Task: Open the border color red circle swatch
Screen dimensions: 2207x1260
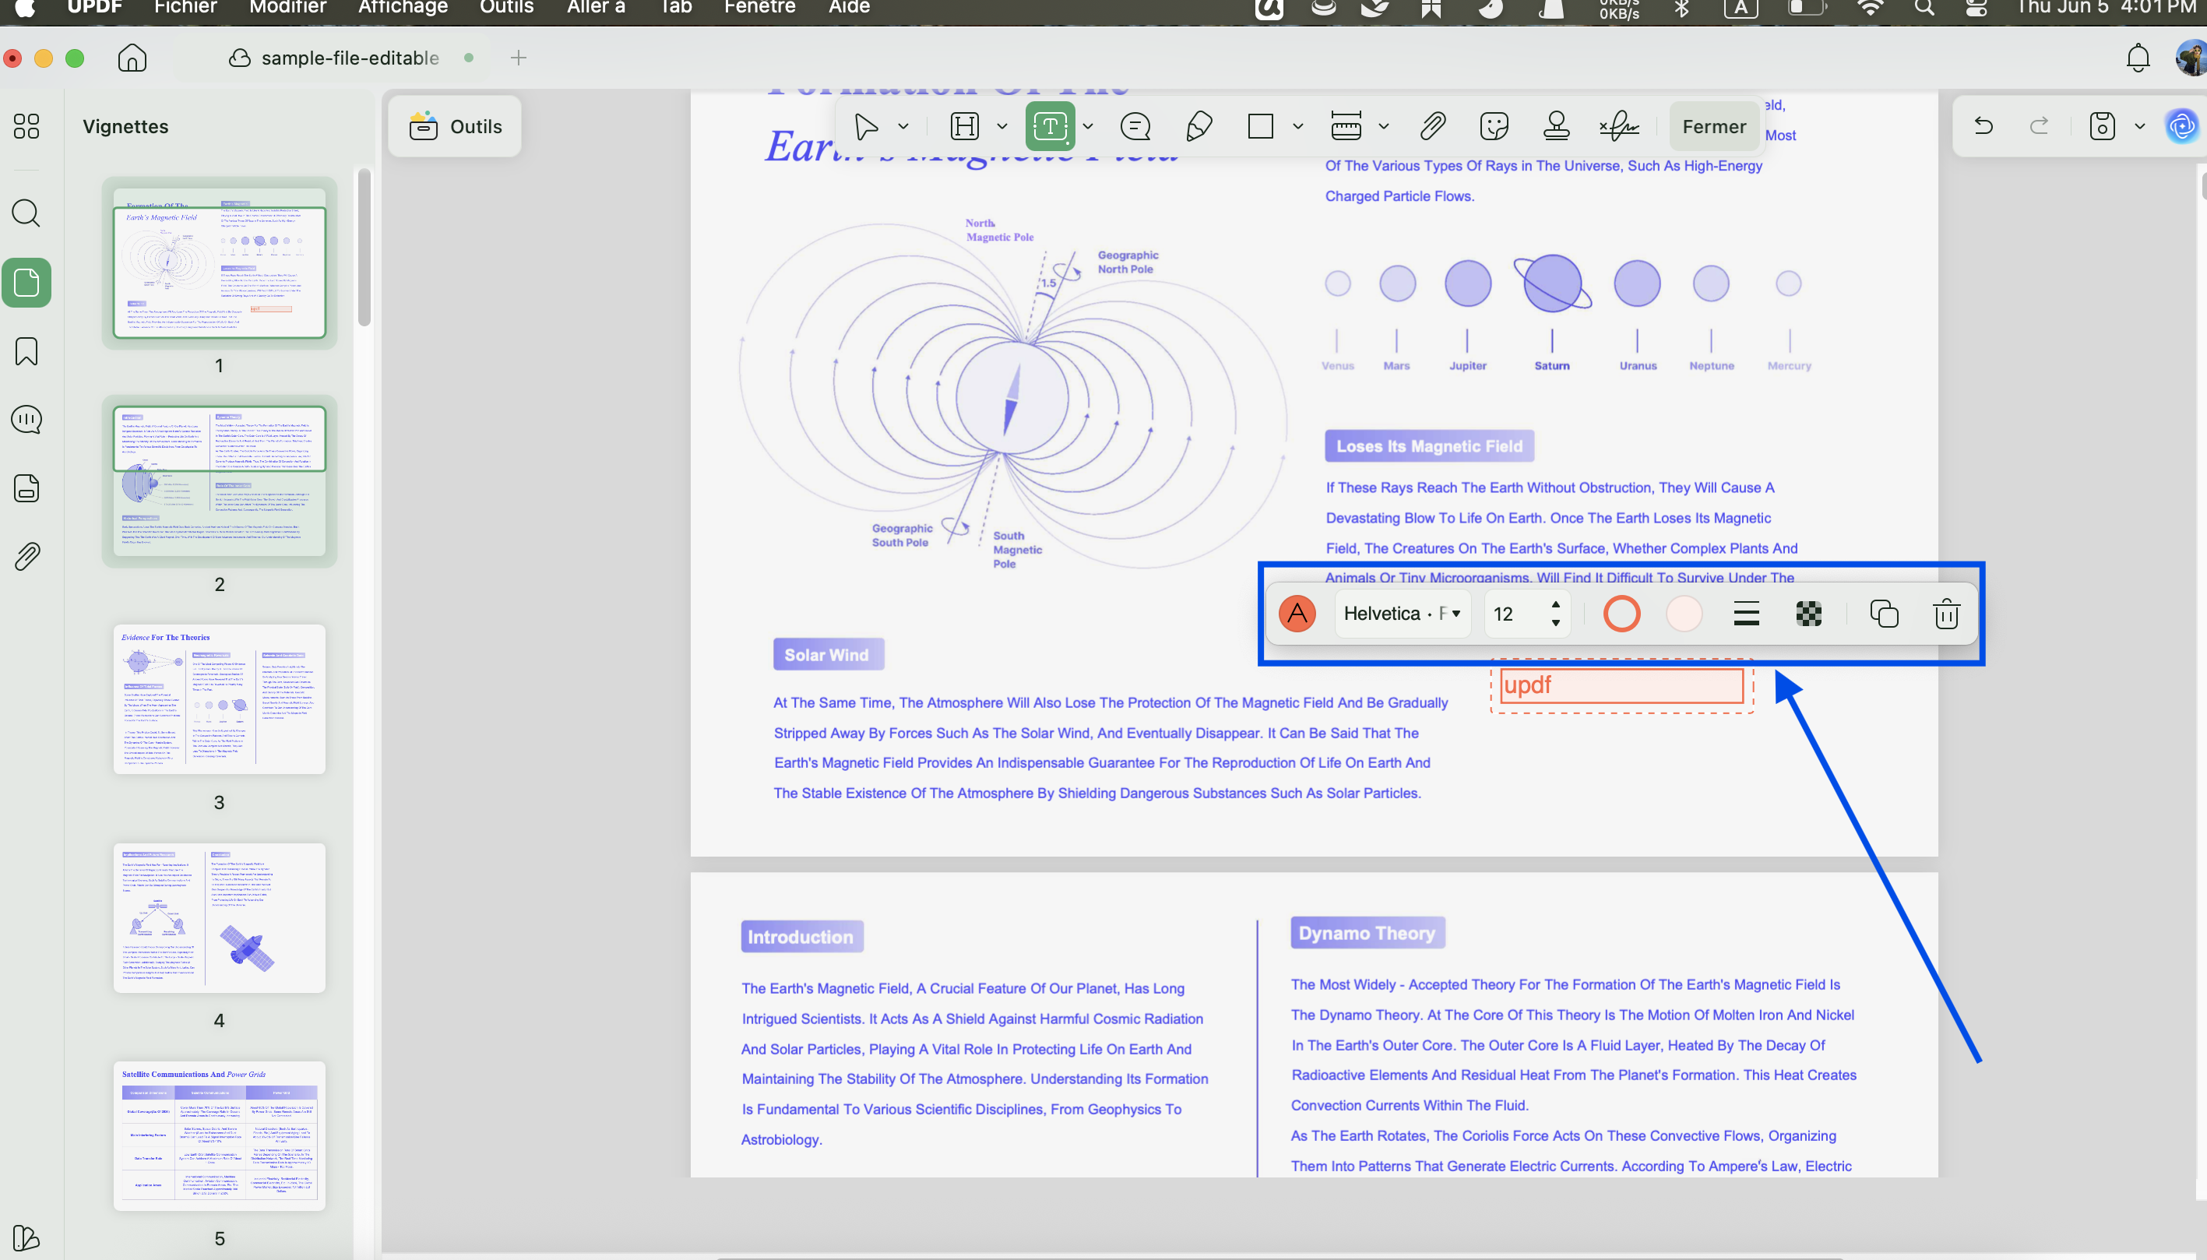Action: pos(1621,614)
